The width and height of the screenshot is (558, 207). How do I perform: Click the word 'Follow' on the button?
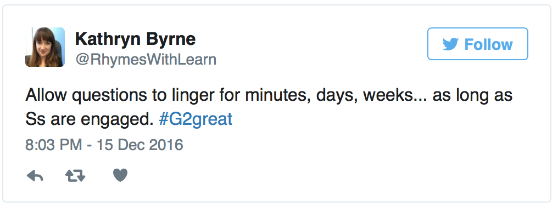click(x=488, y=44)
